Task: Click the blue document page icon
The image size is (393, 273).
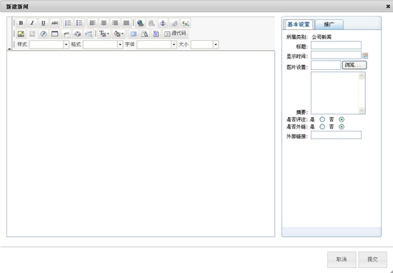Action: pyautogui.click(x=156, y=34)
